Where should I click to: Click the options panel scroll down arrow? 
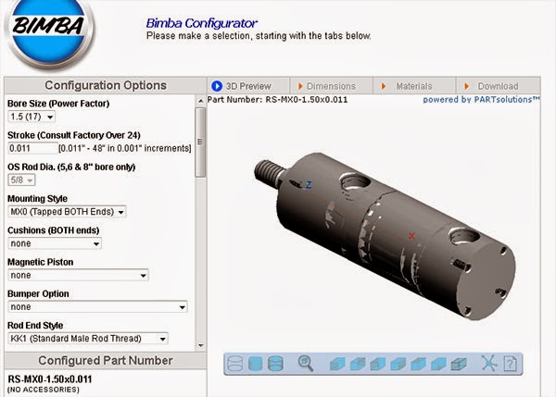[200, 345]
